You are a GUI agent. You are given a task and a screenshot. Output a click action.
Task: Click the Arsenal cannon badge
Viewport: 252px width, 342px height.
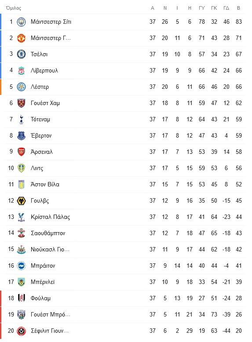pos(21,152)
